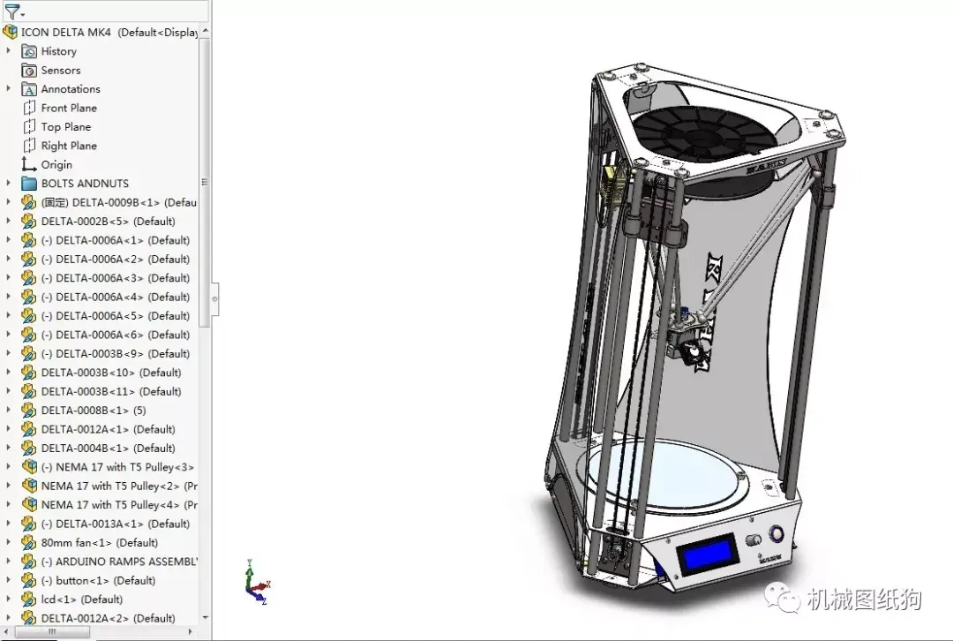Open the filter dropdown arrow
The height and width of the screenshot is (641, 953).
pos(22,14)
